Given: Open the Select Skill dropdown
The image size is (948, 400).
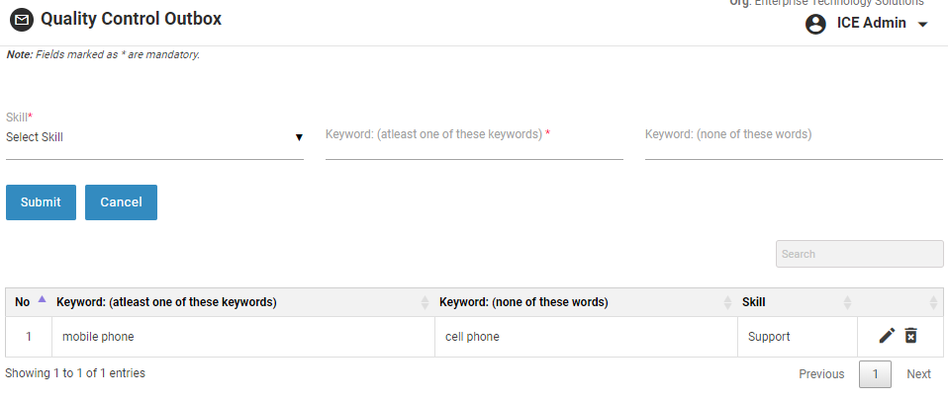Looking at the screenshot, I should [x=154, y=137].
